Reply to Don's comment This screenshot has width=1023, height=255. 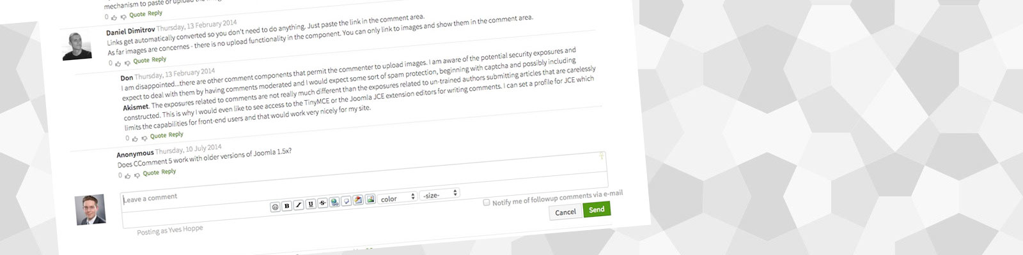pyautogui.click(x=176, y=135)
